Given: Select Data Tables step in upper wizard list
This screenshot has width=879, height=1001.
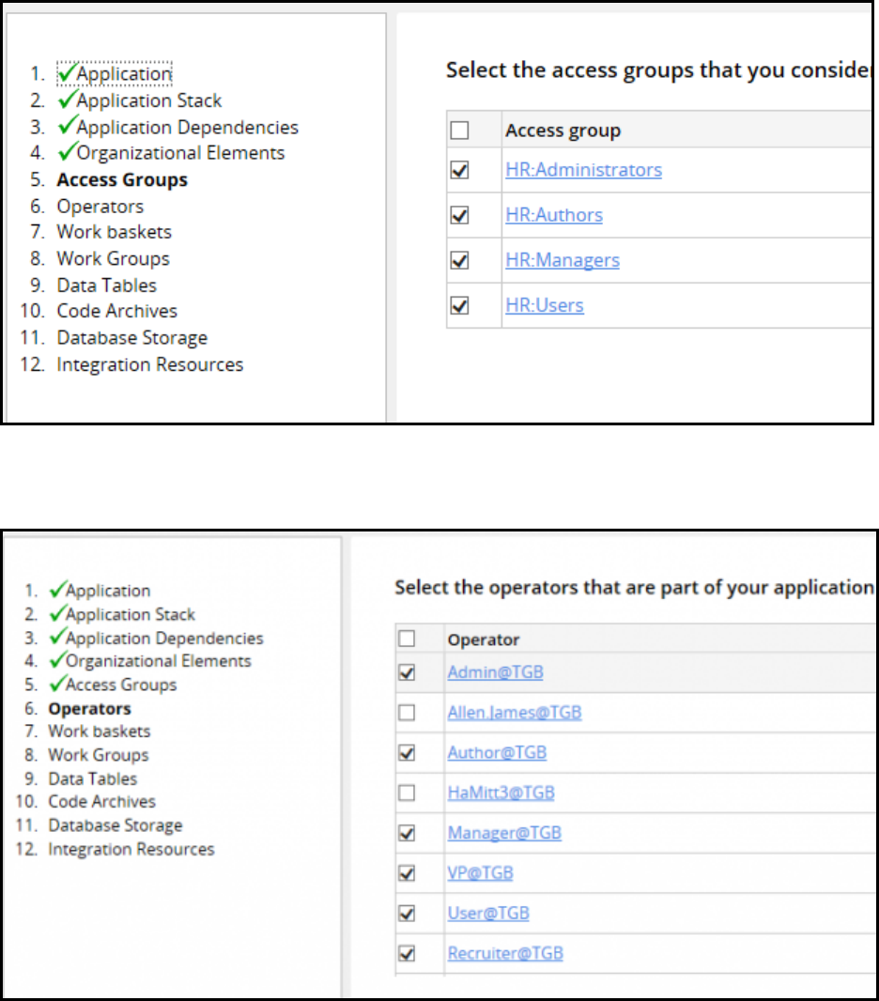Looking at the screenshot, I should [x=106, y=285].
